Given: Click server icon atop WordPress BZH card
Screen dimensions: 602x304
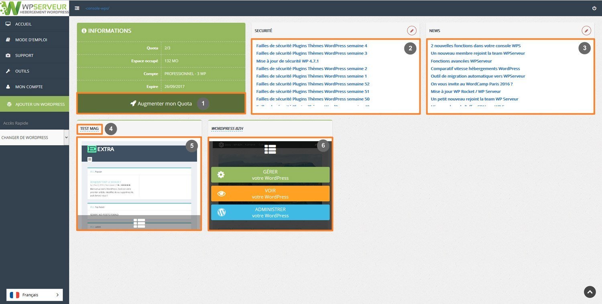Looking at the screenshot, I should (270, 149).
